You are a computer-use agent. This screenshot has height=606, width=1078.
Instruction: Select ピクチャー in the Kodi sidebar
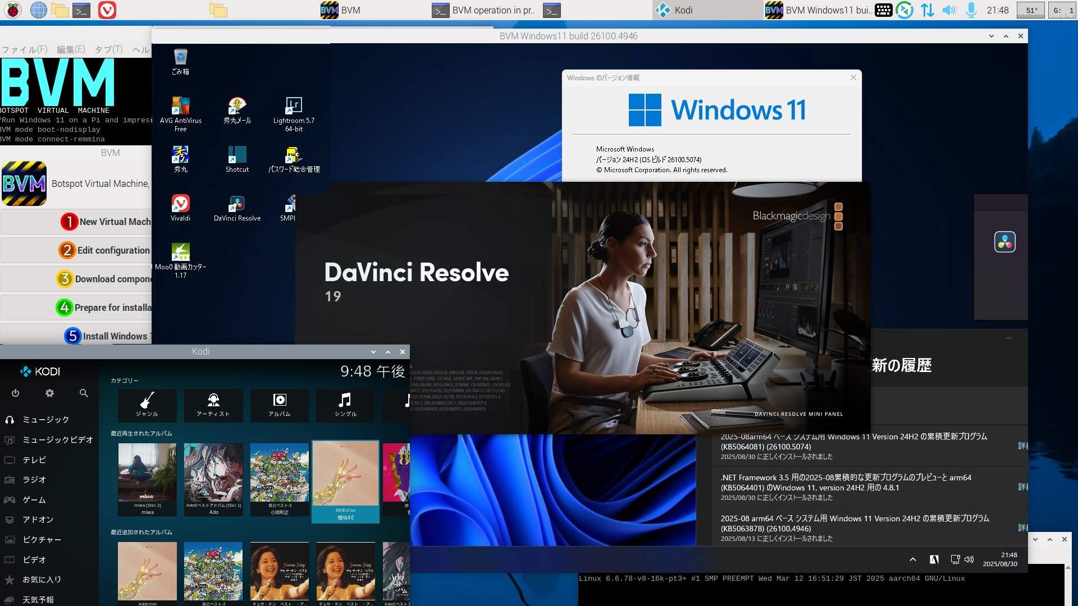point(49,540)
